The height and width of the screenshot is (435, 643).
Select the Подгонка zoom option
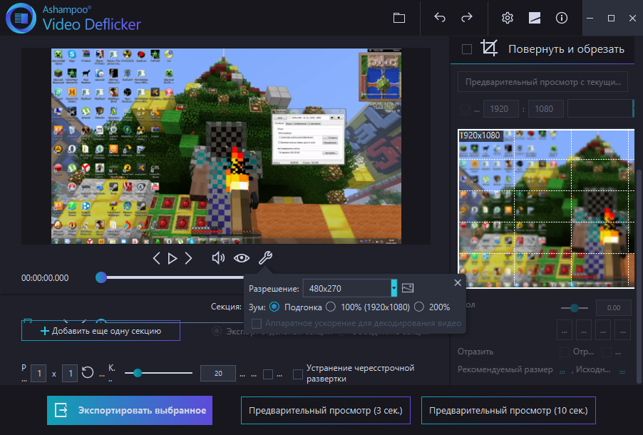click(x=274, y=307)
